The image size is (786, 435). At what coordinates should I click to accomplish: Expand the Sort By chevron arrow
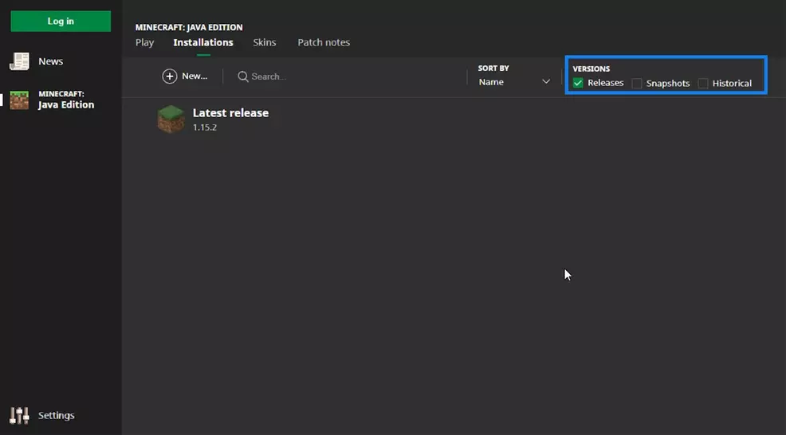[x=546, y=82]
